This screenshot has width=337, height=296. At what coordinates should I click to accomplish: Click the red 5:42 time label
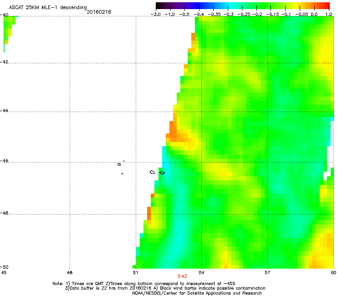click(x=182, y=276)
